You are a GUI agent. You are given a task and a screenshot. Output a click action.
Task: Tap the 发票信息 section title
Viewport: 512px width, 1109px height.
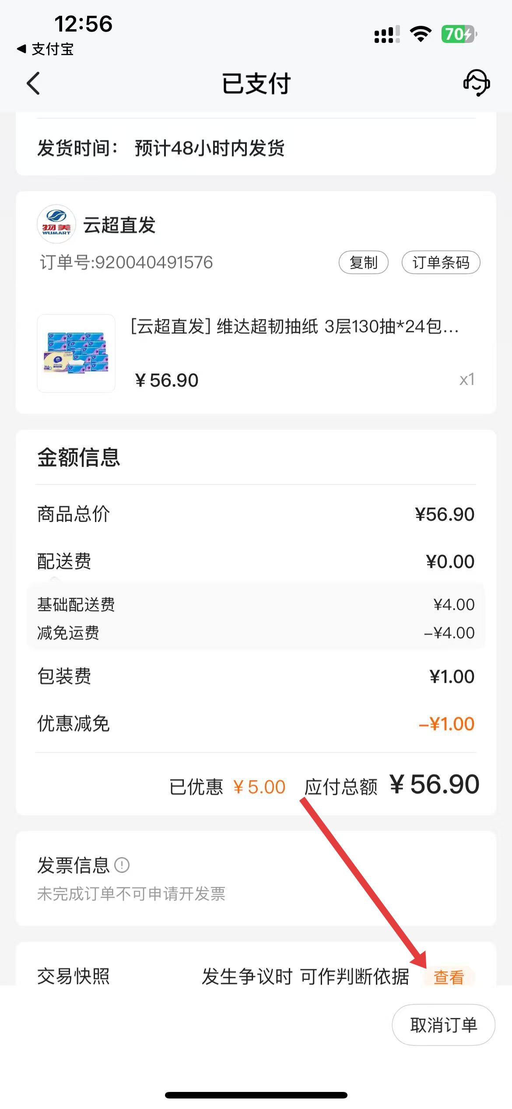(73, 865)
